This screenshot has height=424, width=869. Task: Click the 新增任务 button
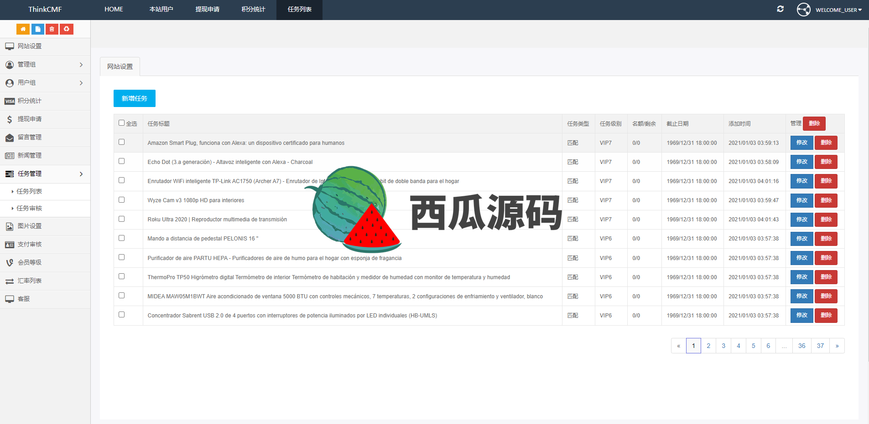click(135, 98)
